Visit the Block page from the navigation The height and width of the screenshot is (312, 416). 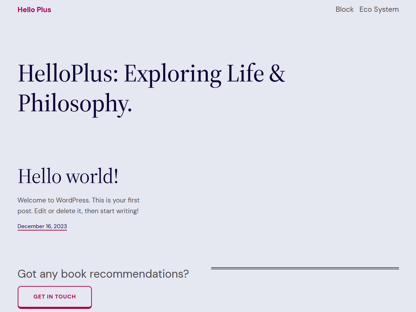344,9
